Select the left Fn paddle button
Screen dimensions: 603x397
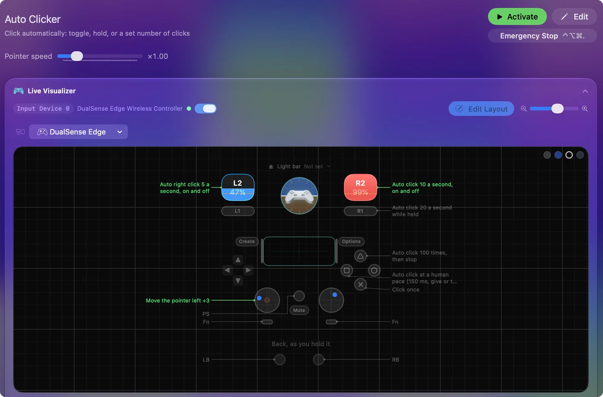[x=267, y=322]
